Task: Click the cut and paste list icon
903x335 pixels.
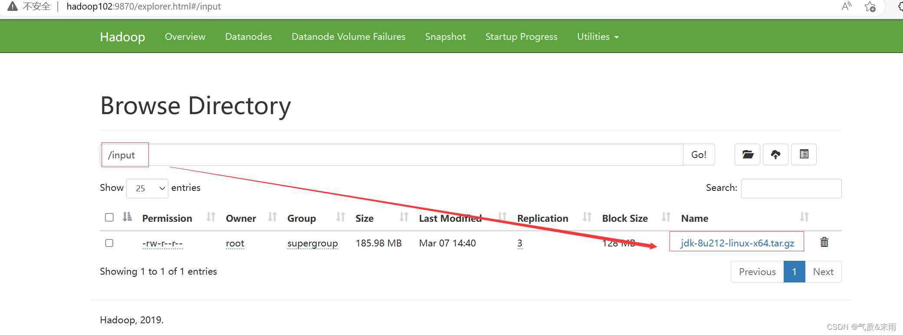Action: (804, 154)
